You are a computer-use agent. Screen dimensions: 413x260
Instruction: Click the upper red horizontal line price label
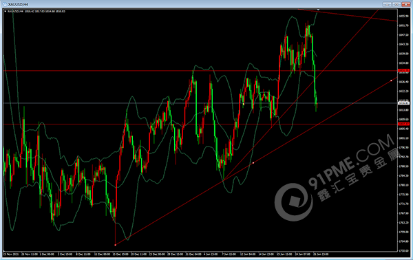click(403, 71)
